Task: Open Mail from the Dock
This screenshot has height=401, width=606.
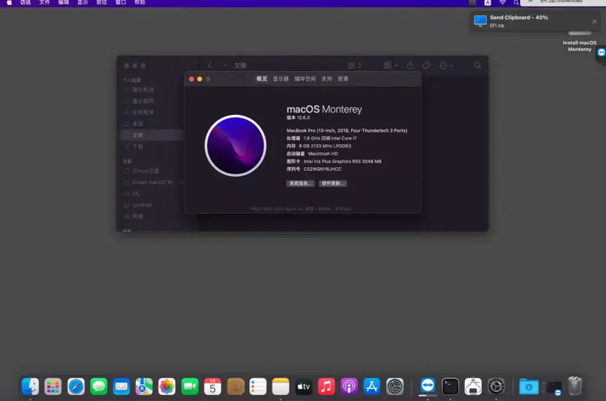Action: pos(121,386)
